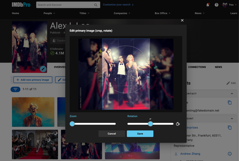Open the red carpet photographers thumbnail

tap(35, 144)
